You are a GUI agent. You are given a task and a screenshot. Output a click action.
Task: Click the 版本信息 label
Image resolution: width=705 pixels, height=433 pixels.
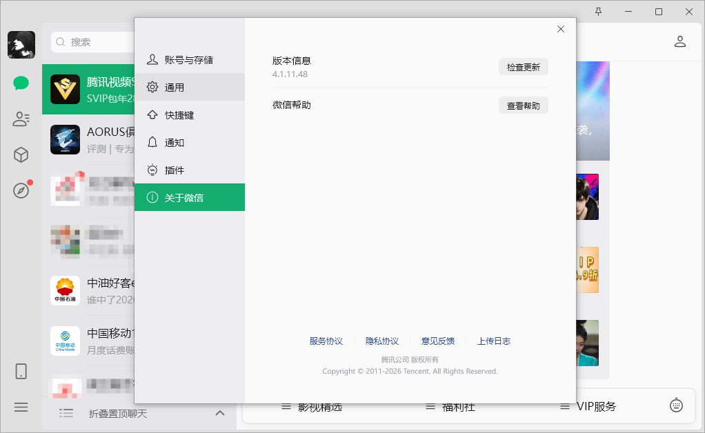pyautogui.click(x=292, y=61)
